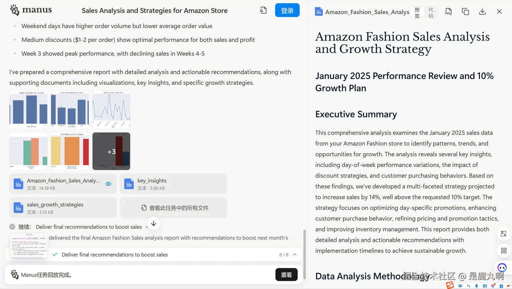Toggle preview eye on Amazon_Fashion_Sales_Analysis file
Image resolution: width=512 pixels, height=289 pixels.
[x=108, y=184]
